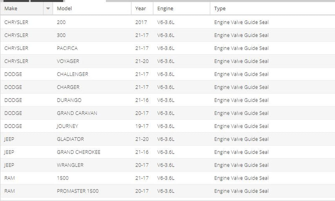The image size is (335, 201).
Task: Select the Dodge Grand Caravan row
Action: coord(167,113)
